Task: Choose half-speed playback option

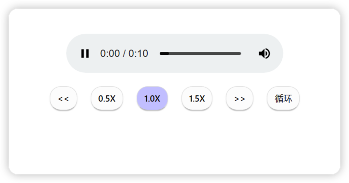Action: click(x=107, y=98)
